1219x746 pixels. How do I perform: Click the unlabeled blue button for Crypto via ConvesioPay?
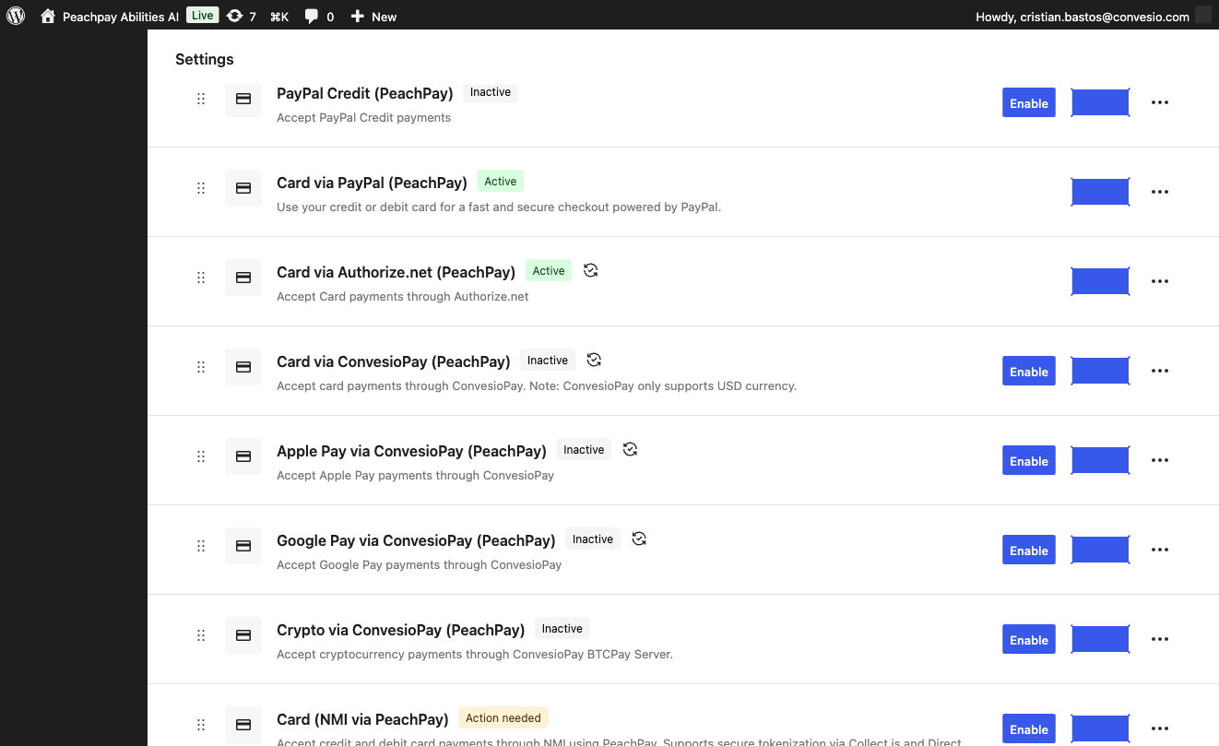(x=1100, y=639)
